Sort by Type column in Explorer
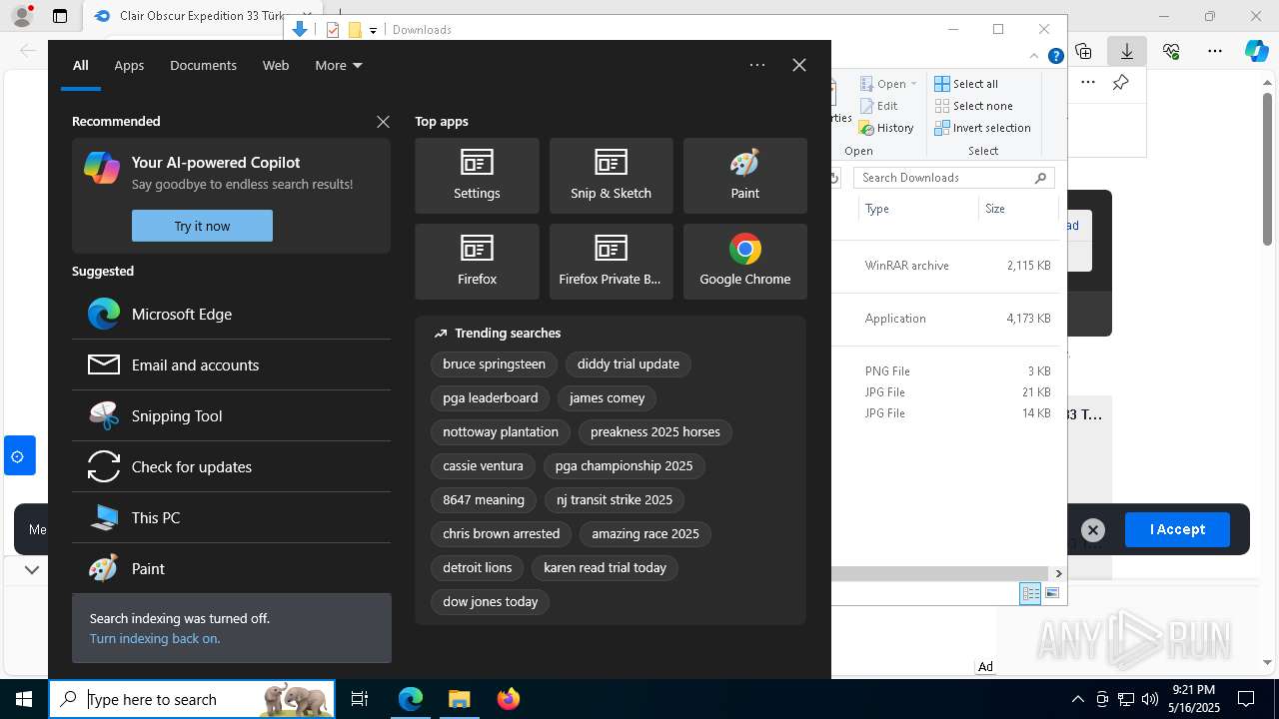This screenshot has height=719, width=1279. (917, 209)
